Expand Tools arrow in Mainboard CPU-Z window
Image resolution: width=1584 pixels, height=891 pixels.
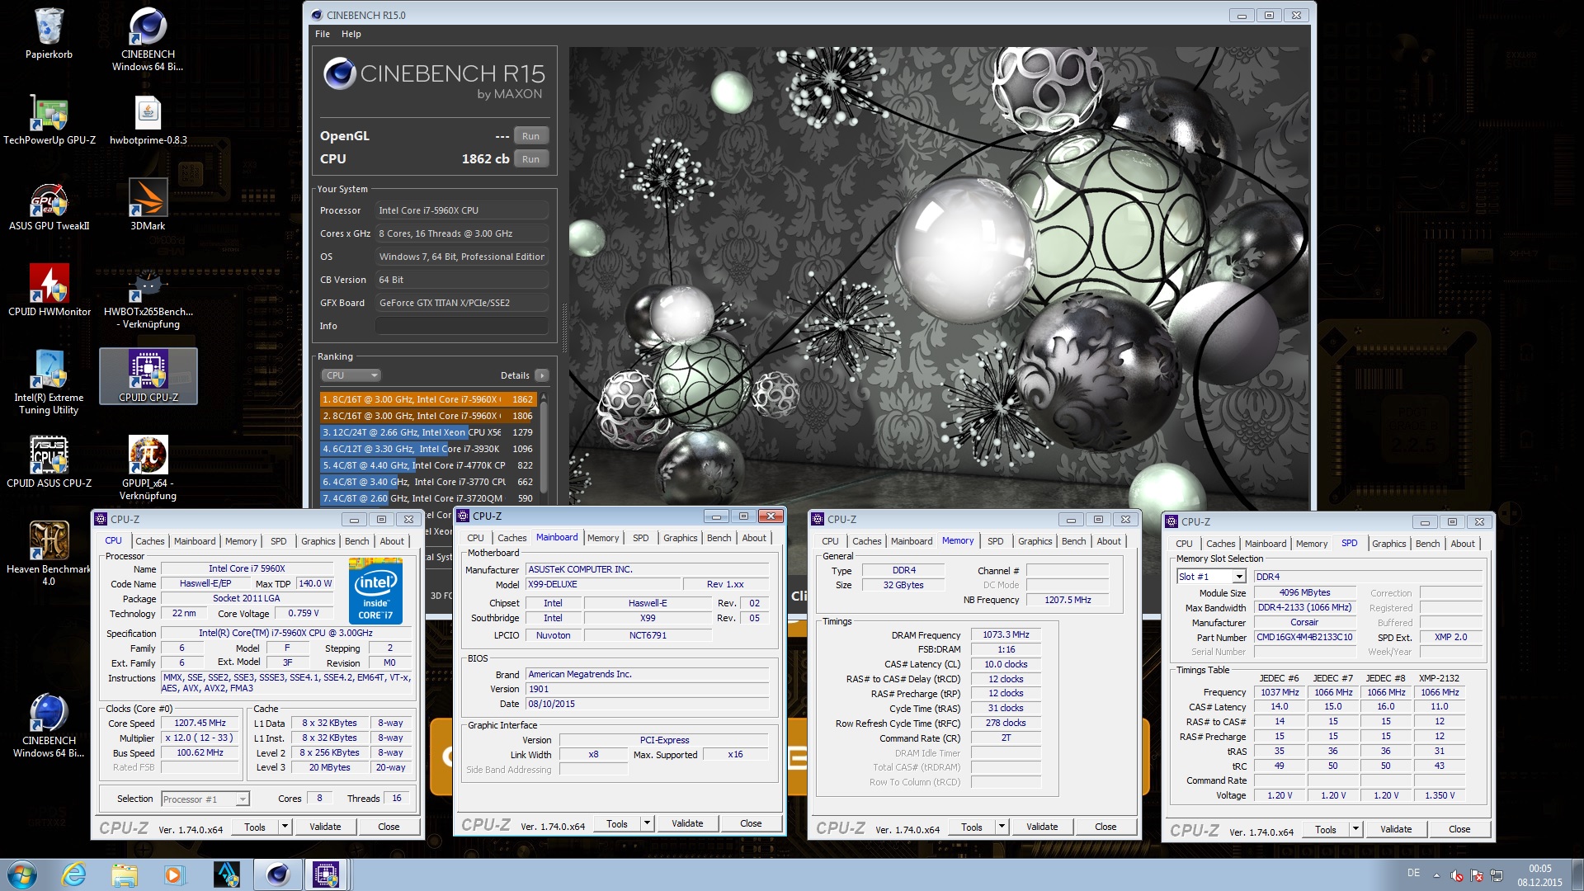coord(647,823)
